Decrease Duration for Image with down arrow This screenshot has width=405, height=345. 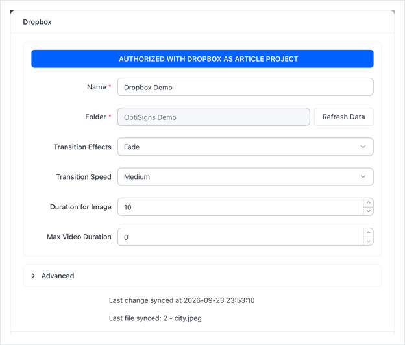pos(368,211)
